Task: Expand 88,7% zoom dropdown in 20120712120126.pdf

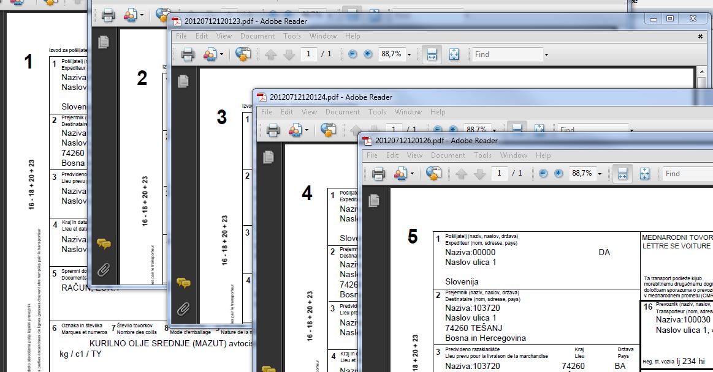Action: 600,174
